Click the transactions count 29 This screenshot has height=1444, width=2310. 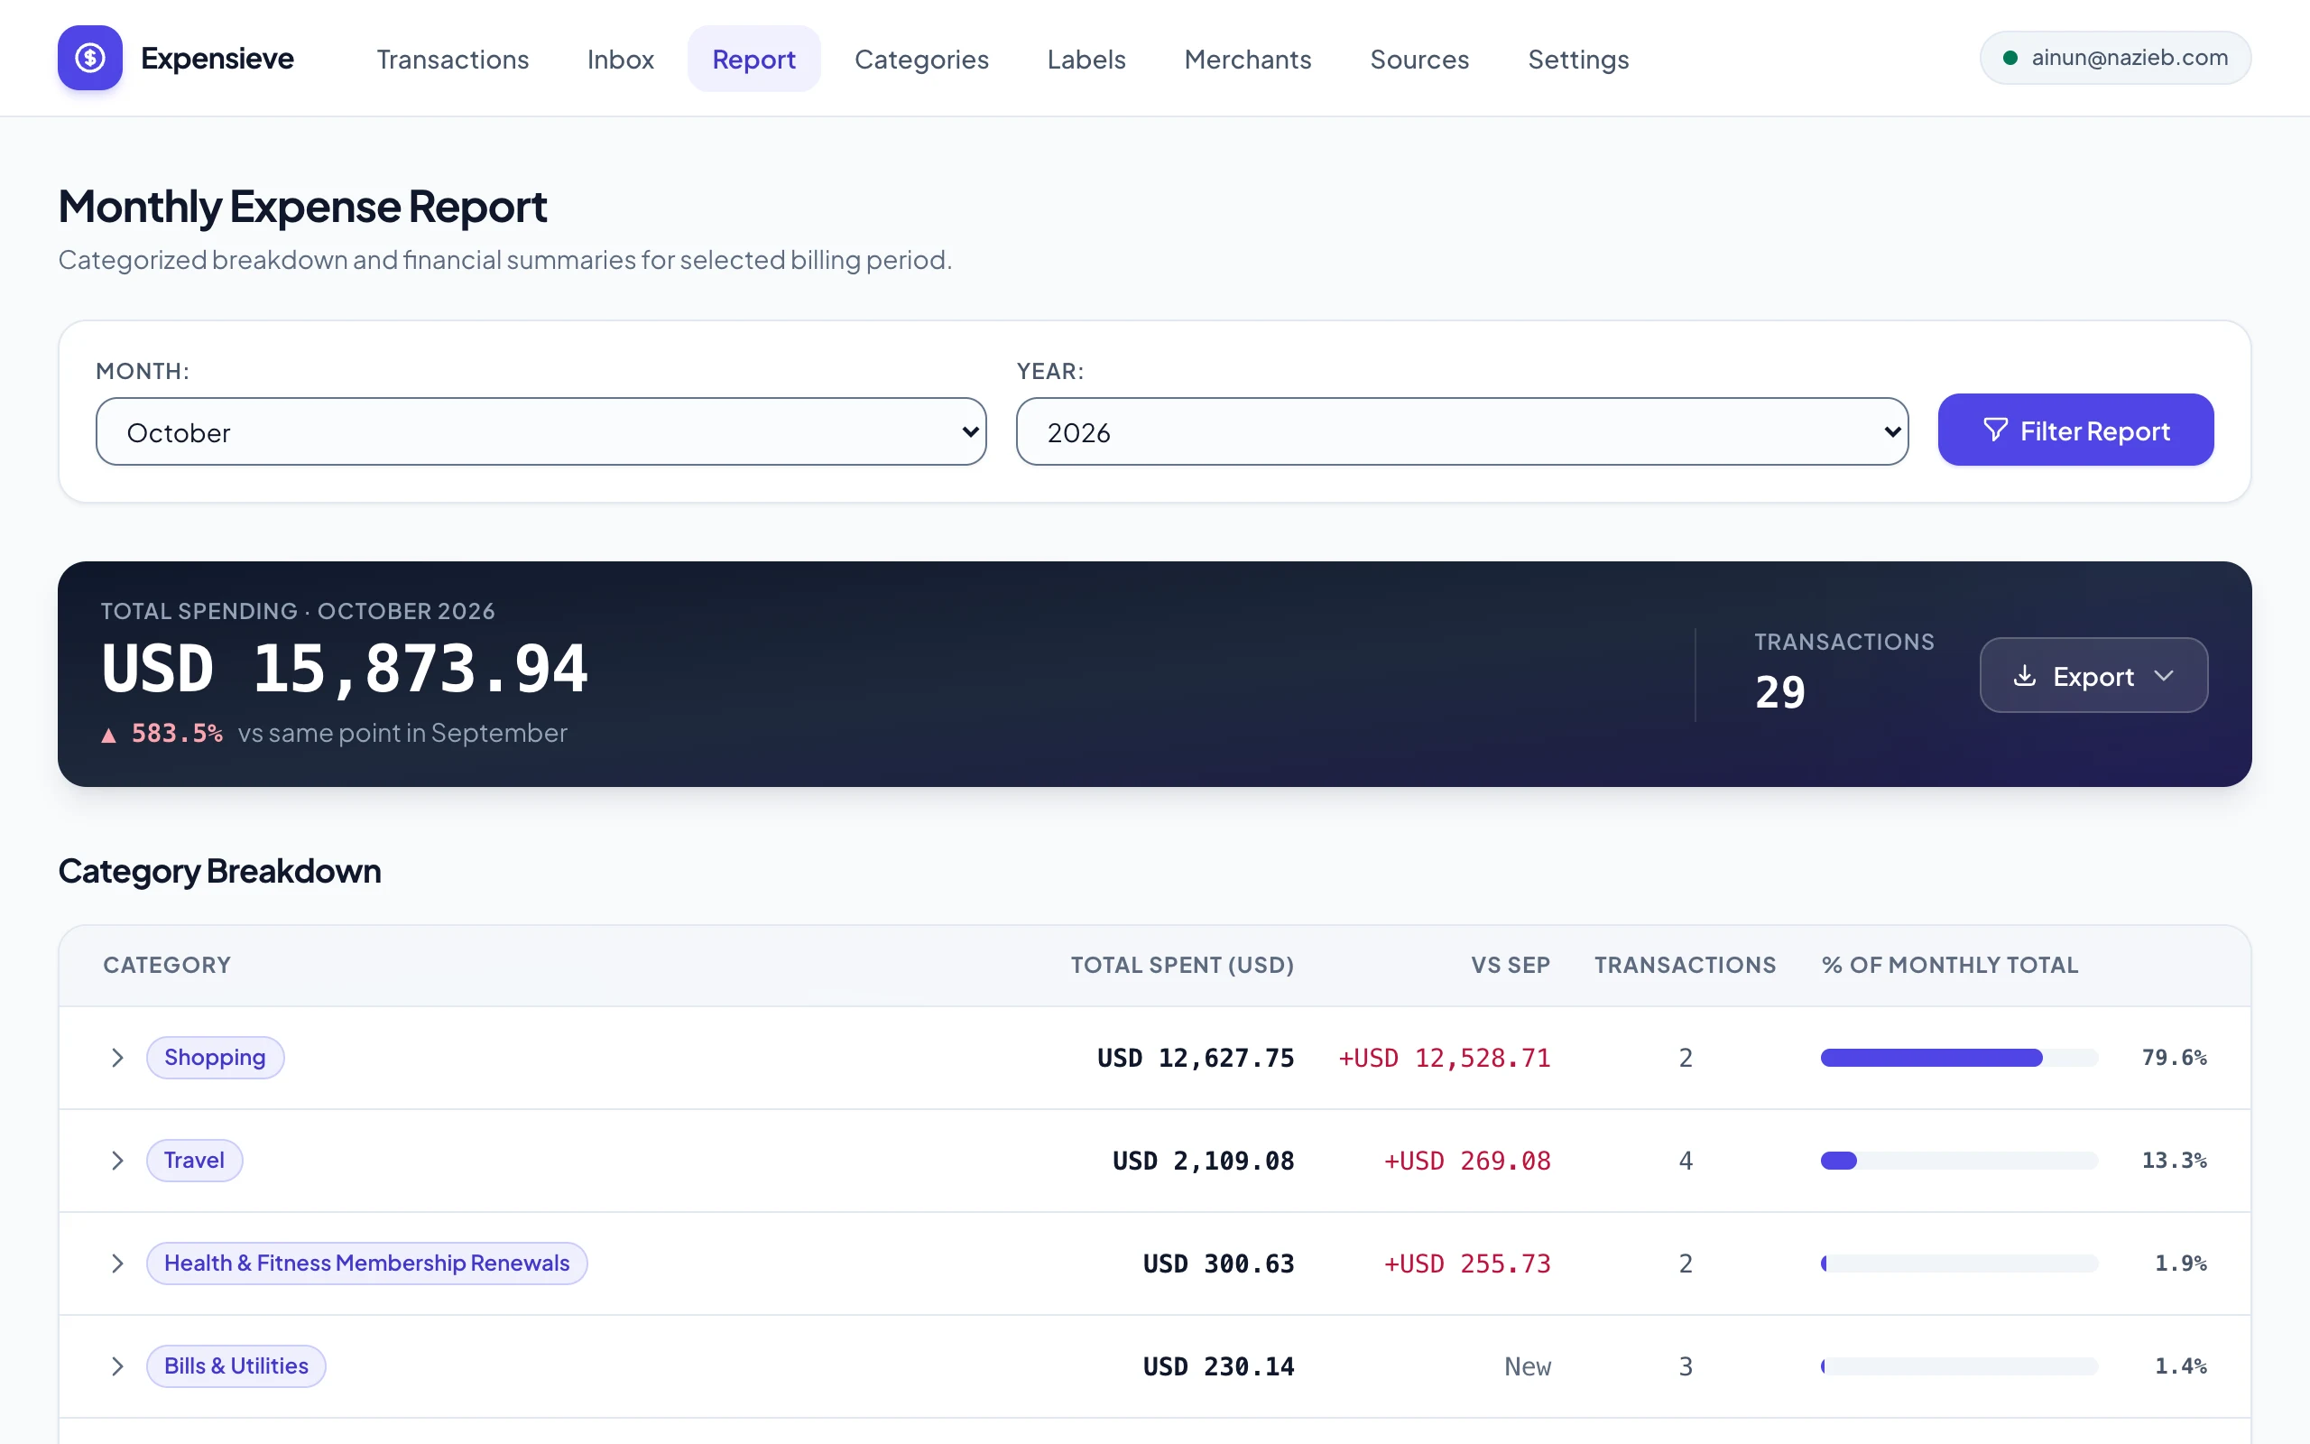point(1779,691)
